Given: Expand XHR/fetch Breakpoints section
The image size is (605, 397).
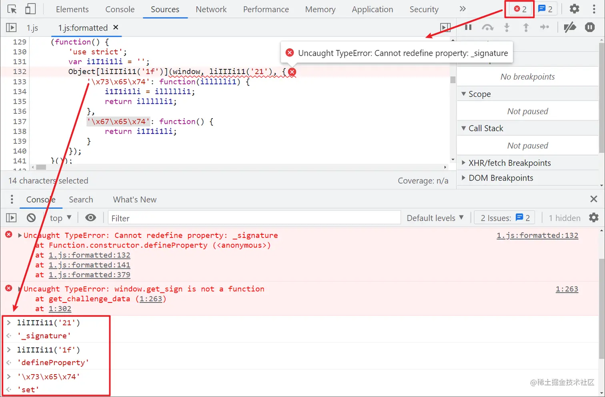Looking at the screenshot, I should point(527,163).
